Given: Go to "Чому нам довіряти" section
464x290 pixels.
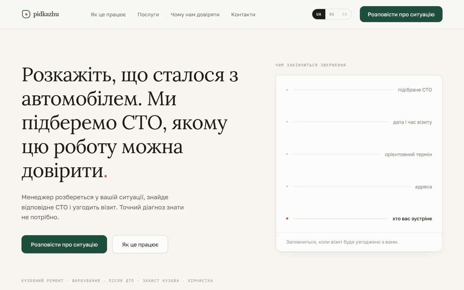Looking at the screenshot, I should pyautogui.click(x=195, y=14).
